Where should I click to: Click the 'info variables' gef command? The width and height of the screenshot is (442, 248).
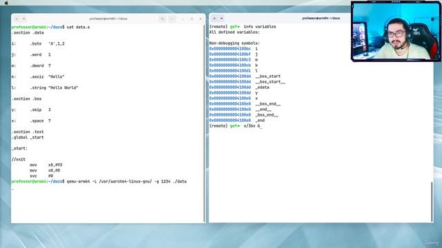tap(260, 27)
